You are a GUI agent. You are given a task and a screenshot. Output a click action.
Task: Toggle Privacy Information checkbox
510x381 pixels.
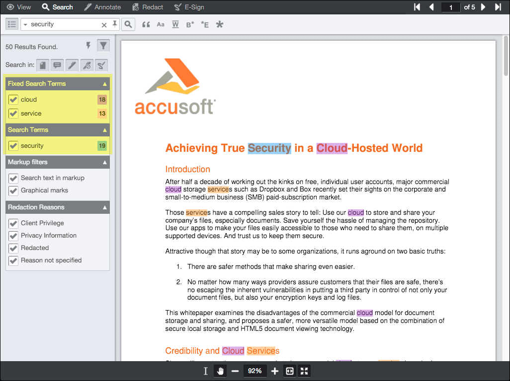[13, 236]
